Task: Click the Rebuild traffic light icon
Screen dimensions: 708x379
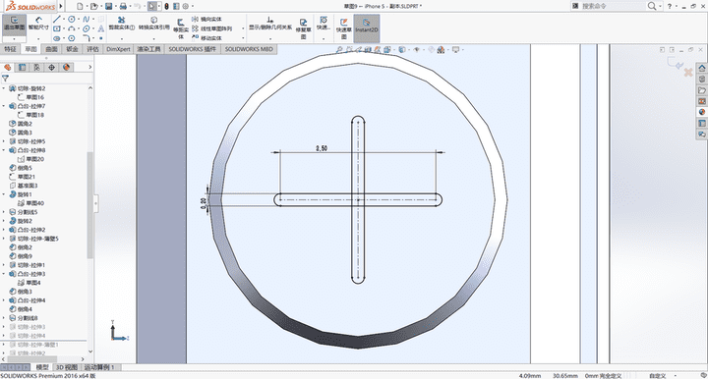Action: pyautogui.click(x=166, y=6)
